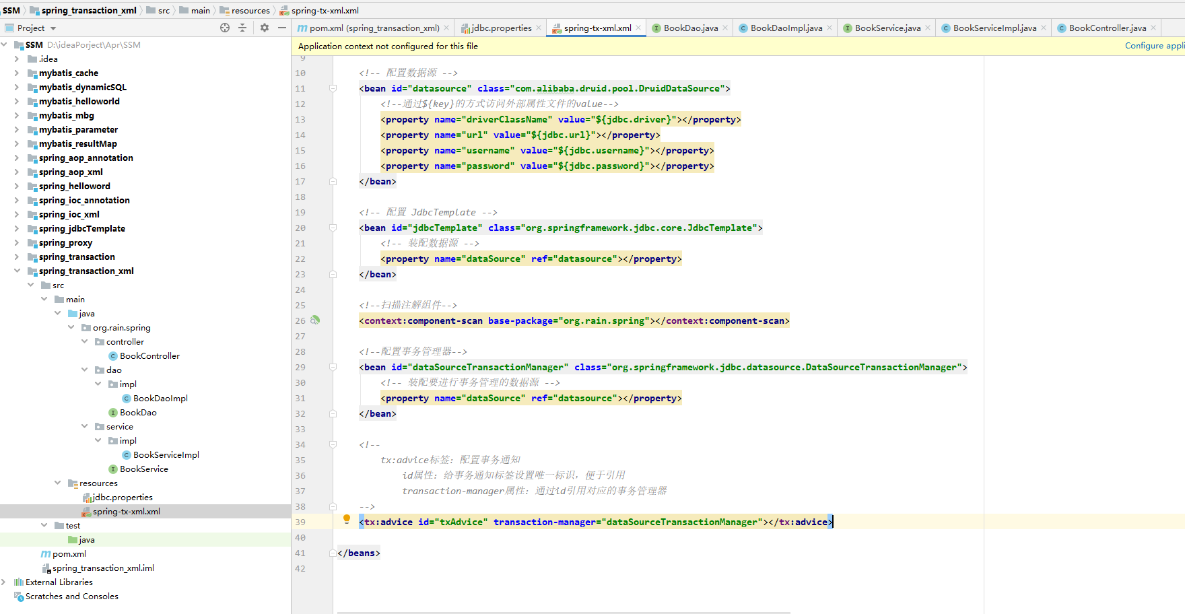Click SSM root in the breadcrumb

(x=11, y=10)
